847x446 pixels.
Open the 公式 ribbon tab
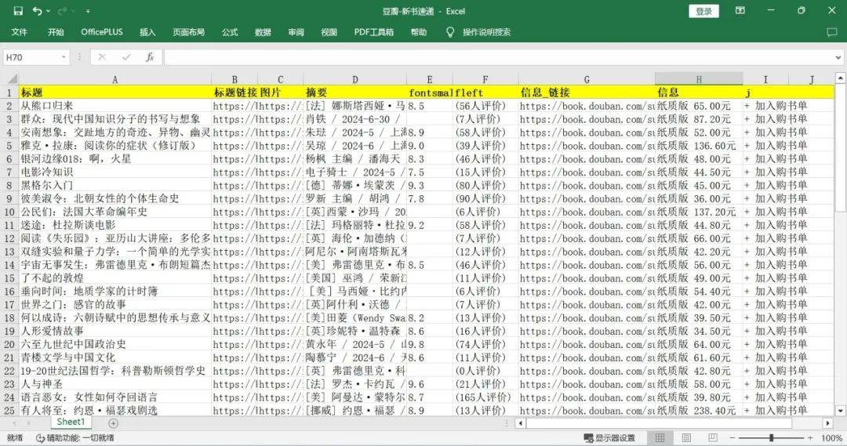(x=230, y=32)
